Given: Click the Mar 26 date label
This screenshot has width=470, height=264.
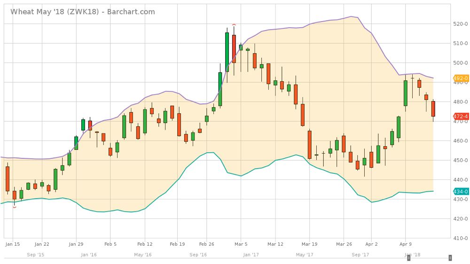Looking at the screenshot, I should pyautogui.click(x=344, y=244).
